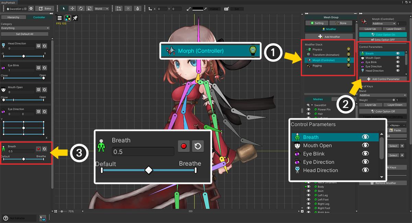Reset the Mouth Open parameter

[x=45, y=90]
